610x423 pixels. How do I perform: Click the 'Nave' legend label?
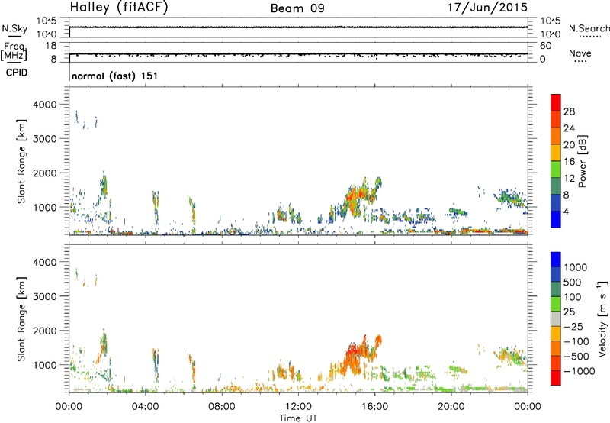(580, 53)
